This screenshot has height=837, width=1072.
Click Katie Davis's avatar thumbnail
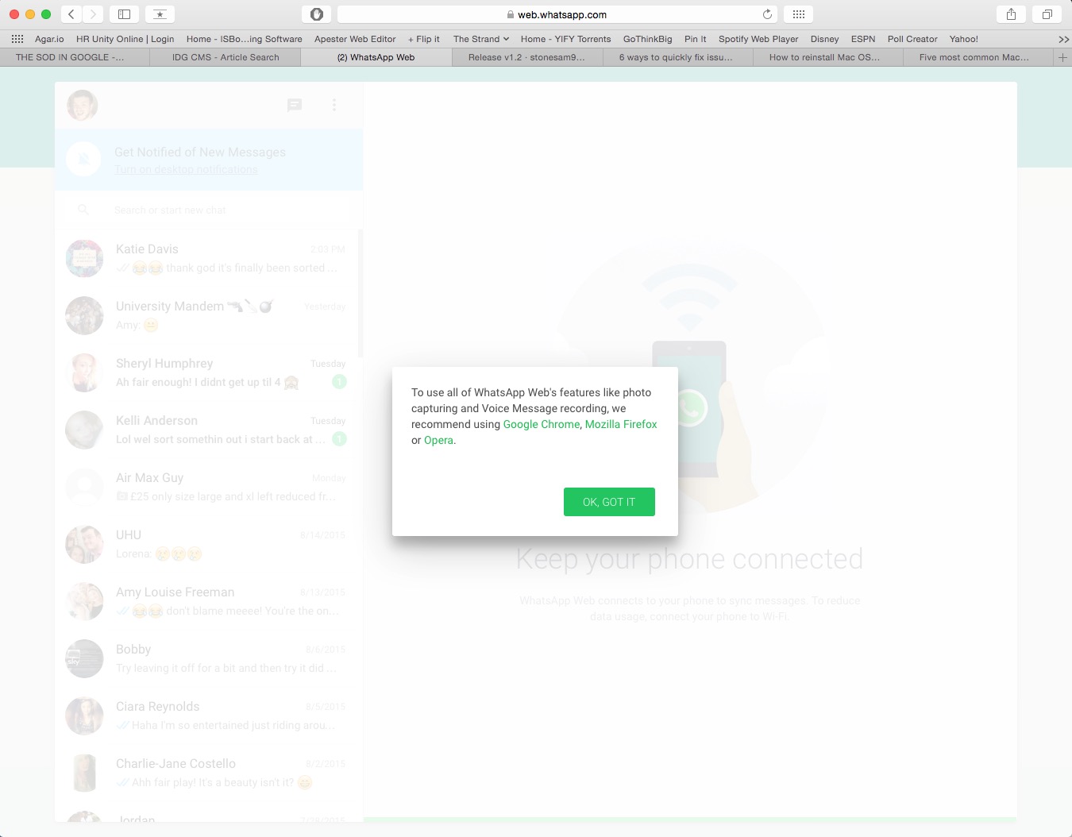point(84,259)
